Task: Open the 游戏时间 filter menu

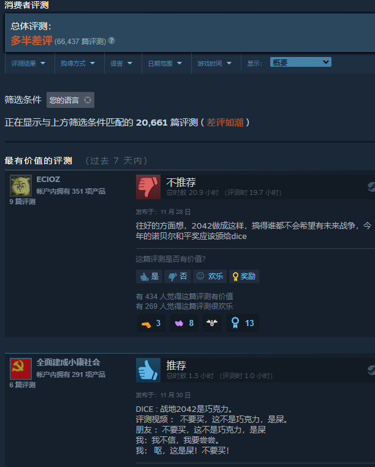Action: [214, 63]
